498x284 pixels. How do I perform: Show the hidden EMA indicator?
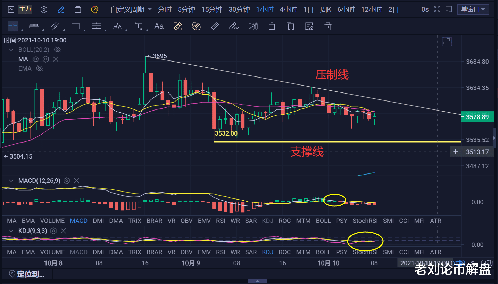point(40,68)
